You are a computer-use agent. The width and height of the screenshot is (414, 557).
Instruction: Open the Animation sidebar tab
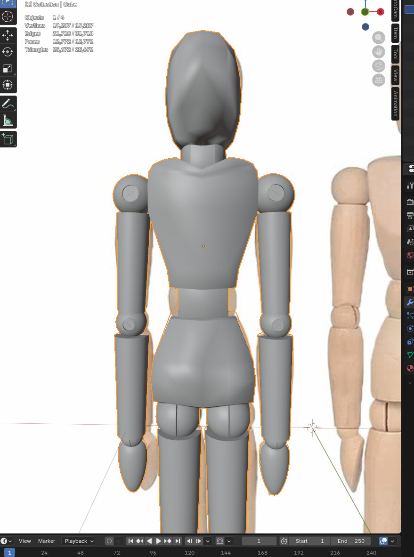(x=395, y=104)
